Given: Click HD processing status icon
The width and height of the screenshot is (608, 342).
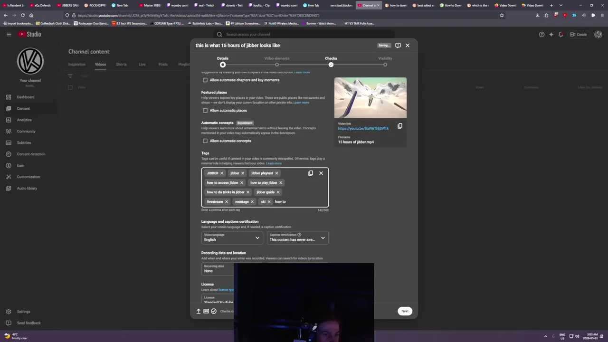Looking at the screenshot, I should pyautogui.click(x=206, y=311).
